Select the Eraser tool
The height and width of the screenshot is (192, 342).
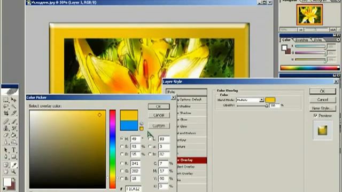point(6,135)
